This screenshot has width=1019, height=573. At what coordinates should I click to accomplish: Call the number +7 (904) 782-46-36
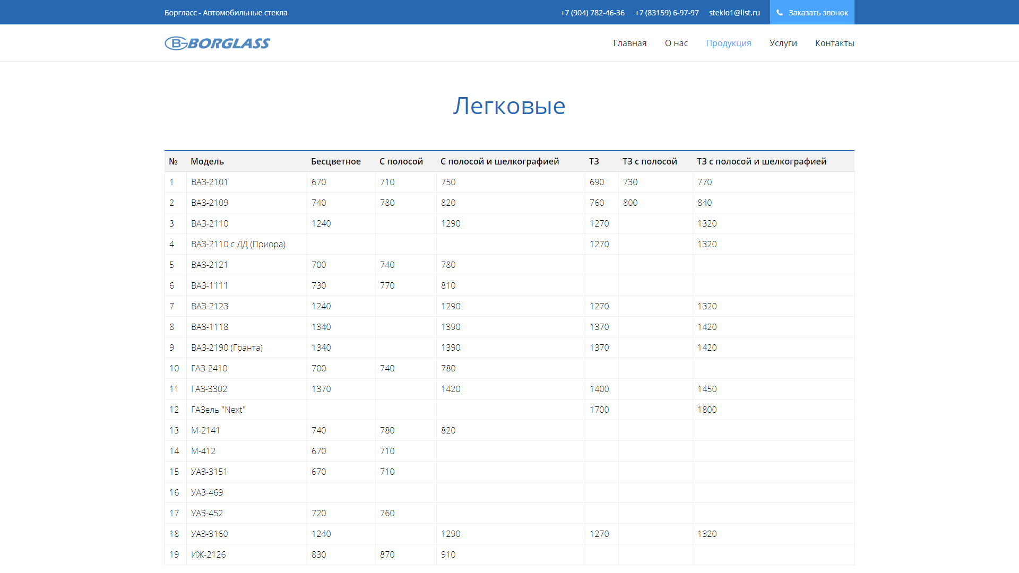click(x=592, y=13)
